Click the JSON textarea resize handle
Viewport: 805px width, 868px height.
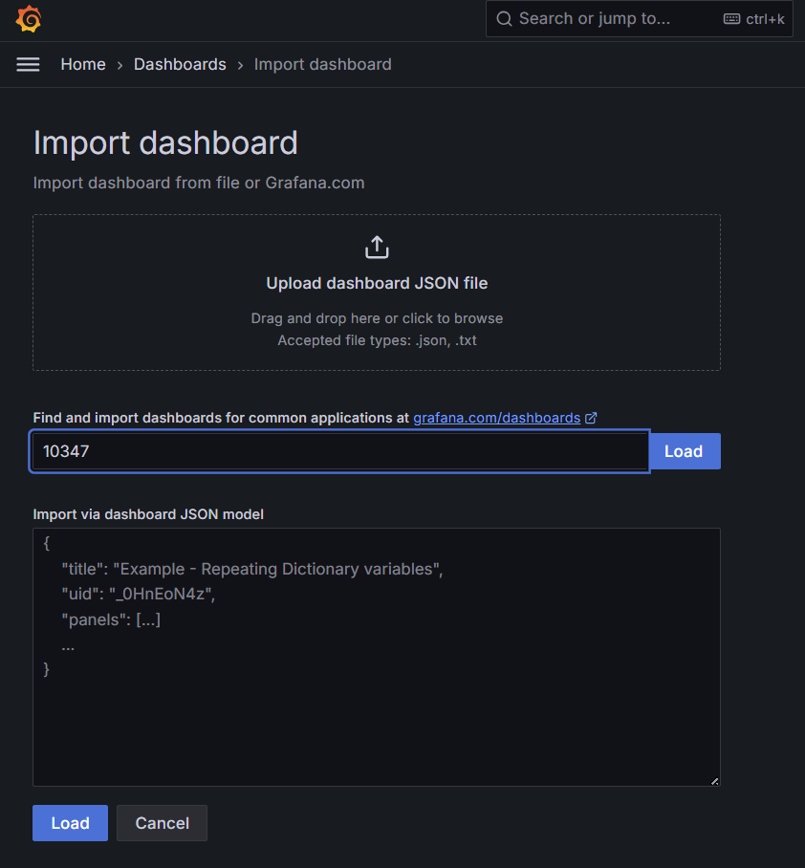point(715,781)
